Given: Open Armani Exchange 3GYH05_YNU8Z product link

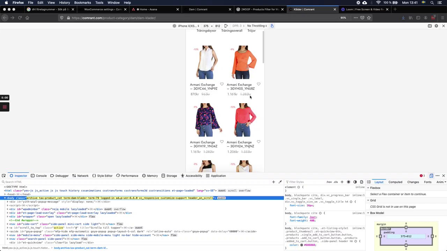Looking at the screenshot, I should coord(241,86).
